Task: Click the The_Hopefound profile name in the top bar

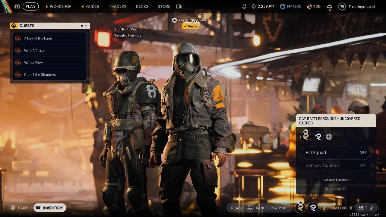Action: [x=362, y=6]
